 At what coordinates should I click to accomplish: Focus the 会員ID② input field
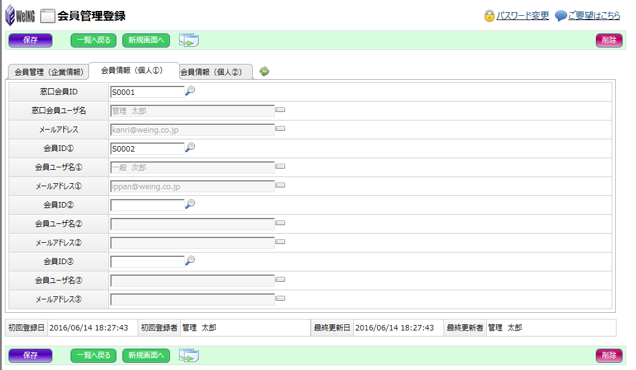pyautogui.click(x=147, y=204)
